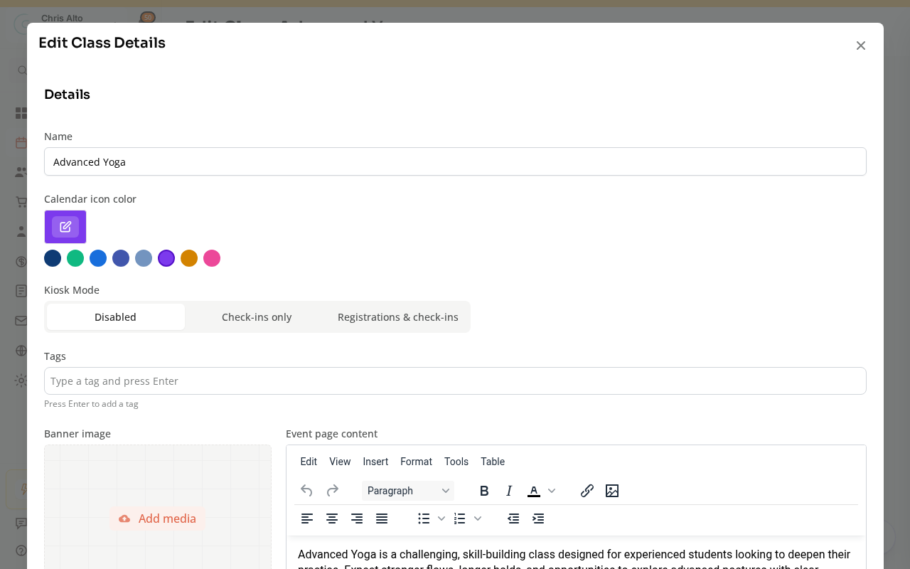The height and width of the screenshot is (569, 910).
Task: Select the dark navy color swatch
Action: [x=53, y=258]
